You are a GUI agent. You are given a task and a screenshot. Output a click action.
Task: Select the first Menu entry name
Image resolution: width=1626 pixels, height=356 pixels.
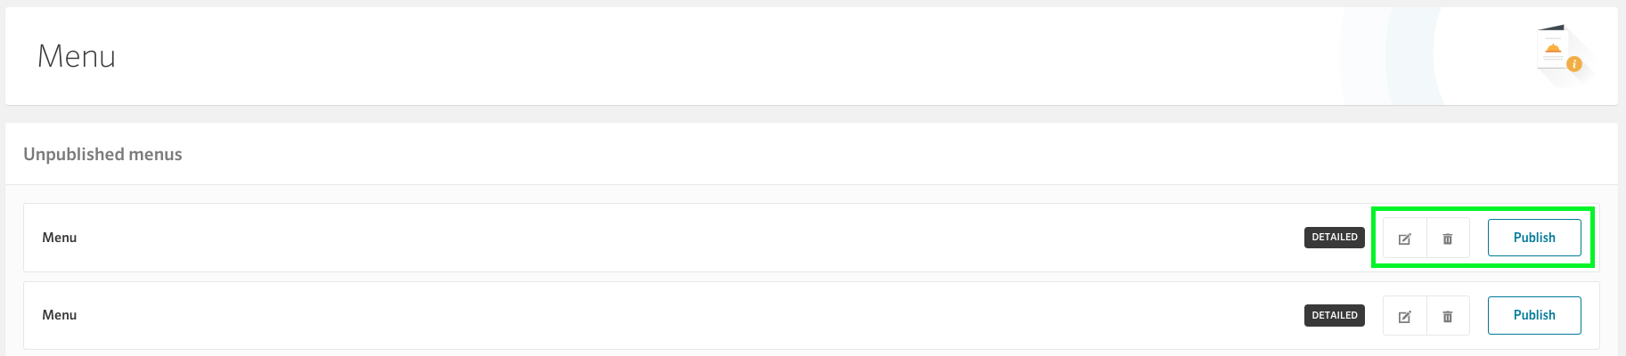tap(60, 238)
